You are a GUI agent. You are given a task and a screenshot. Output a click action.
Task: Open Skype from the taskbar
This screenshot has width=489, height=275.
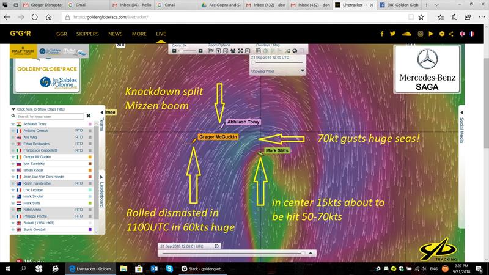170,268
